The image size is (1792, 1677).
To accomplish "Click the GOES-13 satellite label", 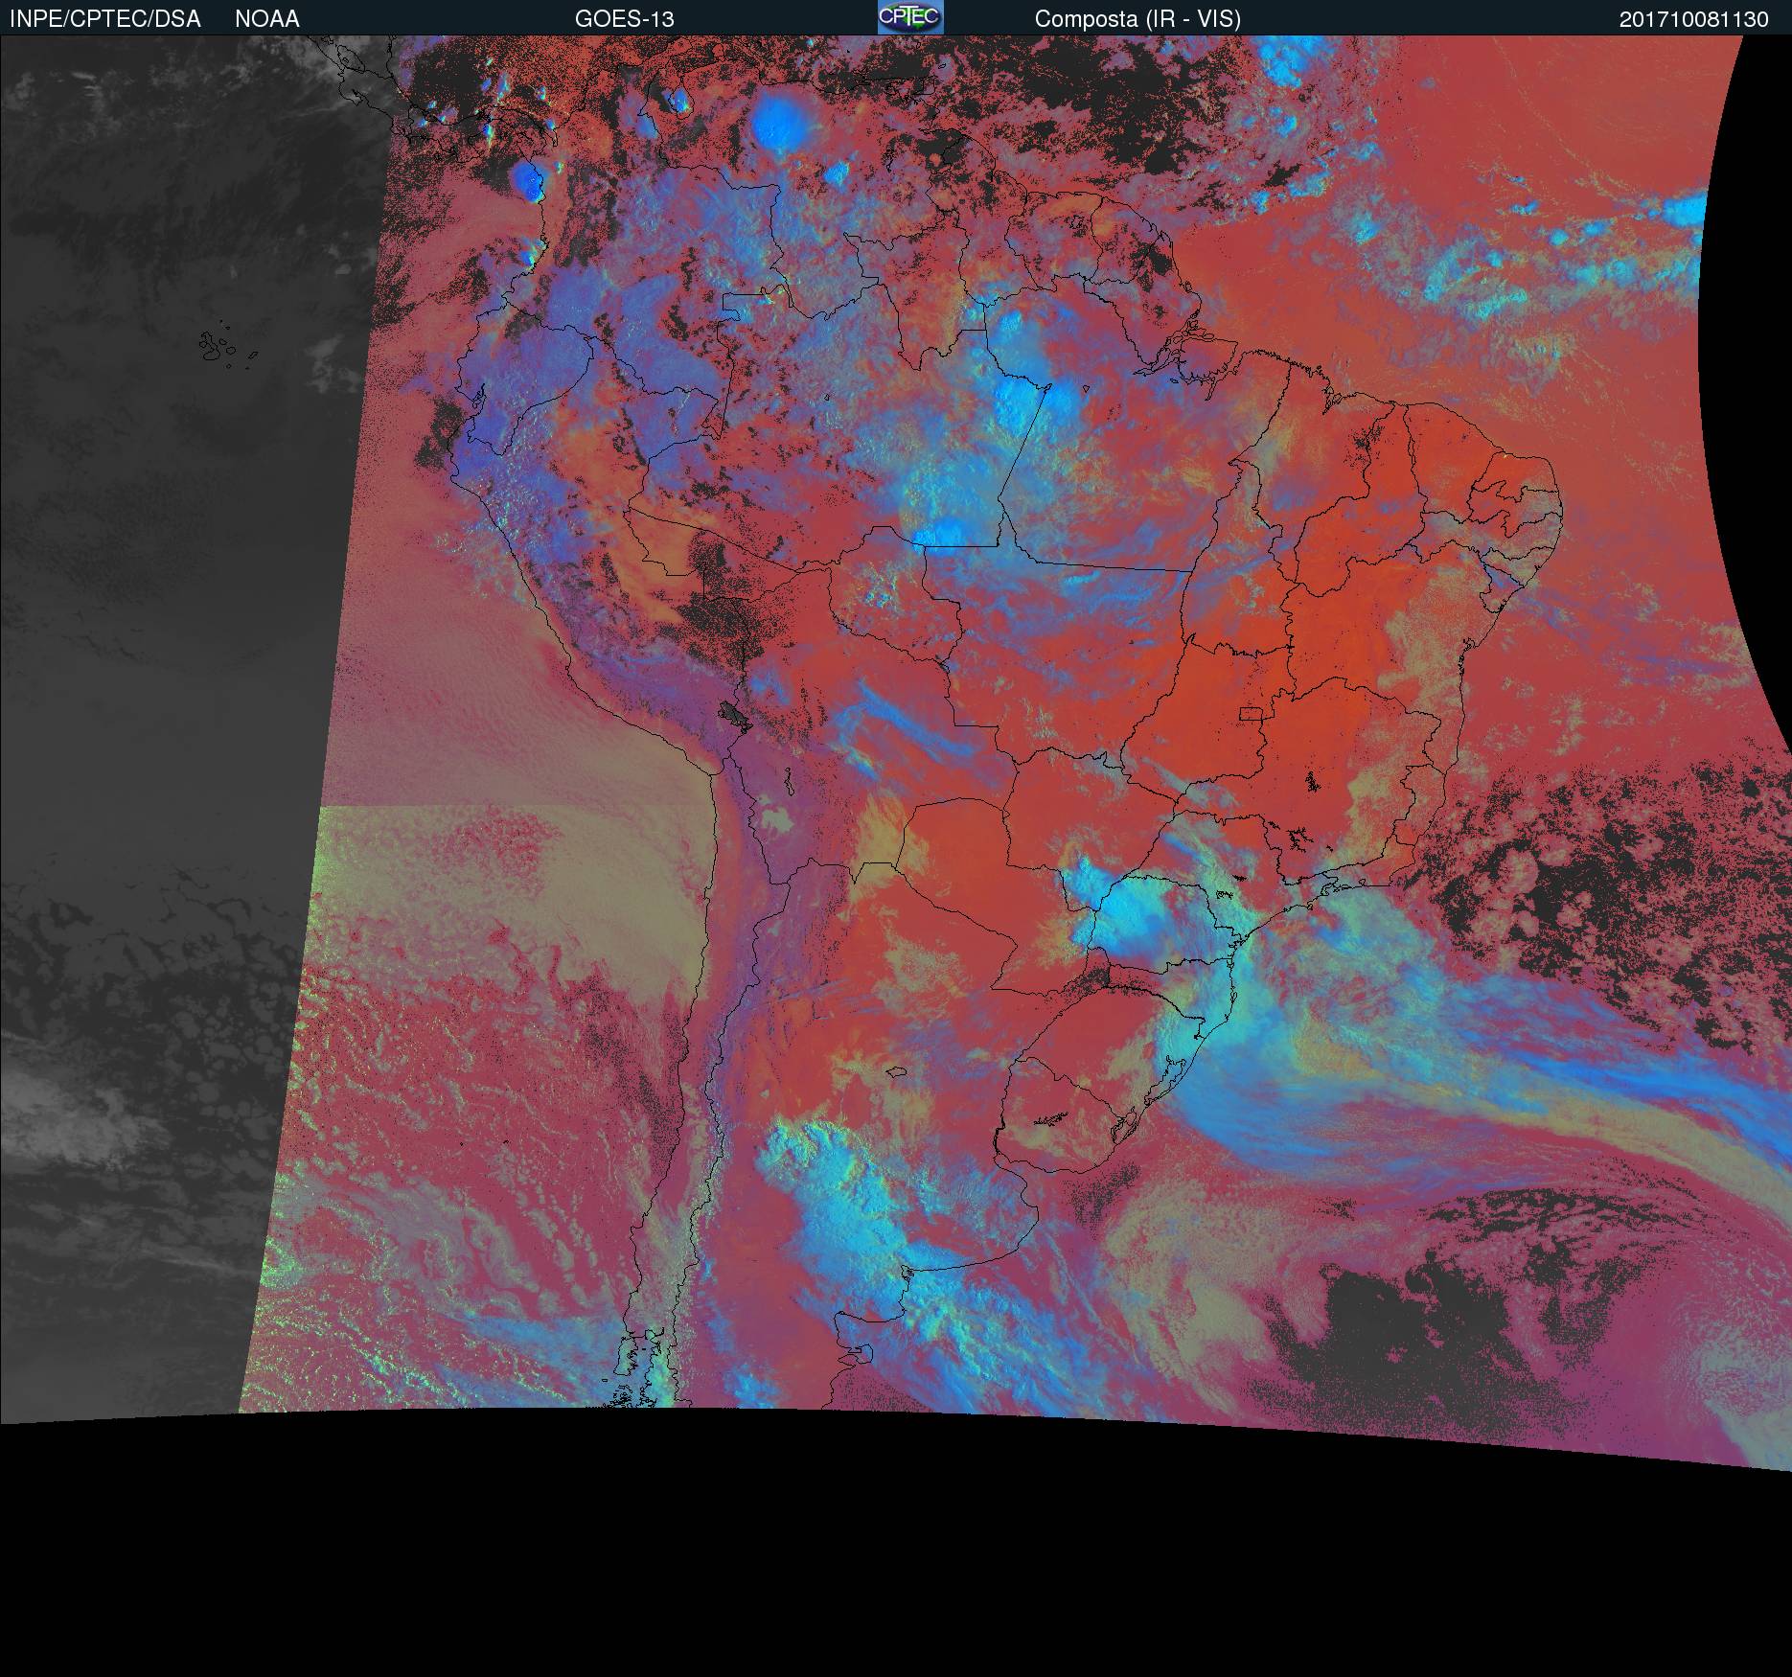I will [625, 19].
